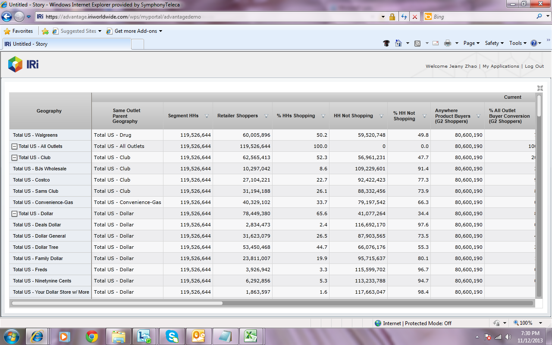Open the Tools menu in IE
The image size is (552, 345).
click(x=517, y=43)
